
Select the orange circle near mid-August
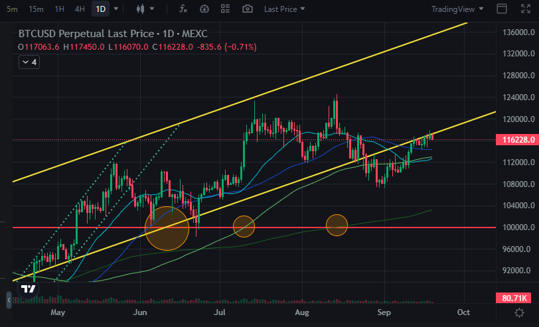pyautogui.click(x=337, y=226)
